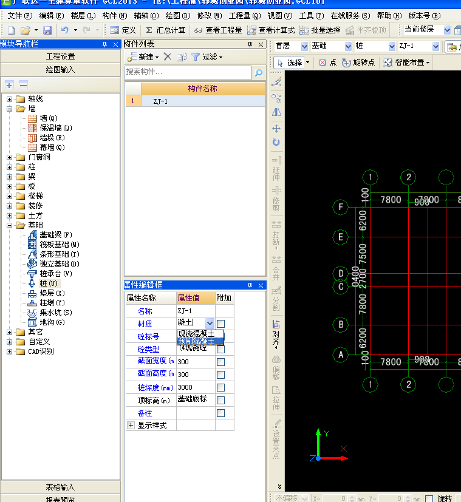
Task: Copy component icon in component list toolbar
Action: click(x=182, y=57)
